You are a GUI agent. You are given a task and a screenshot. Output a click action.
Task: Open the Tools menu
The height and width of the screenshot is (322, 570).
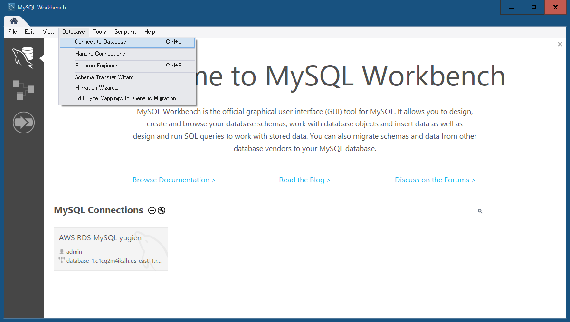[x=100, y=32]
